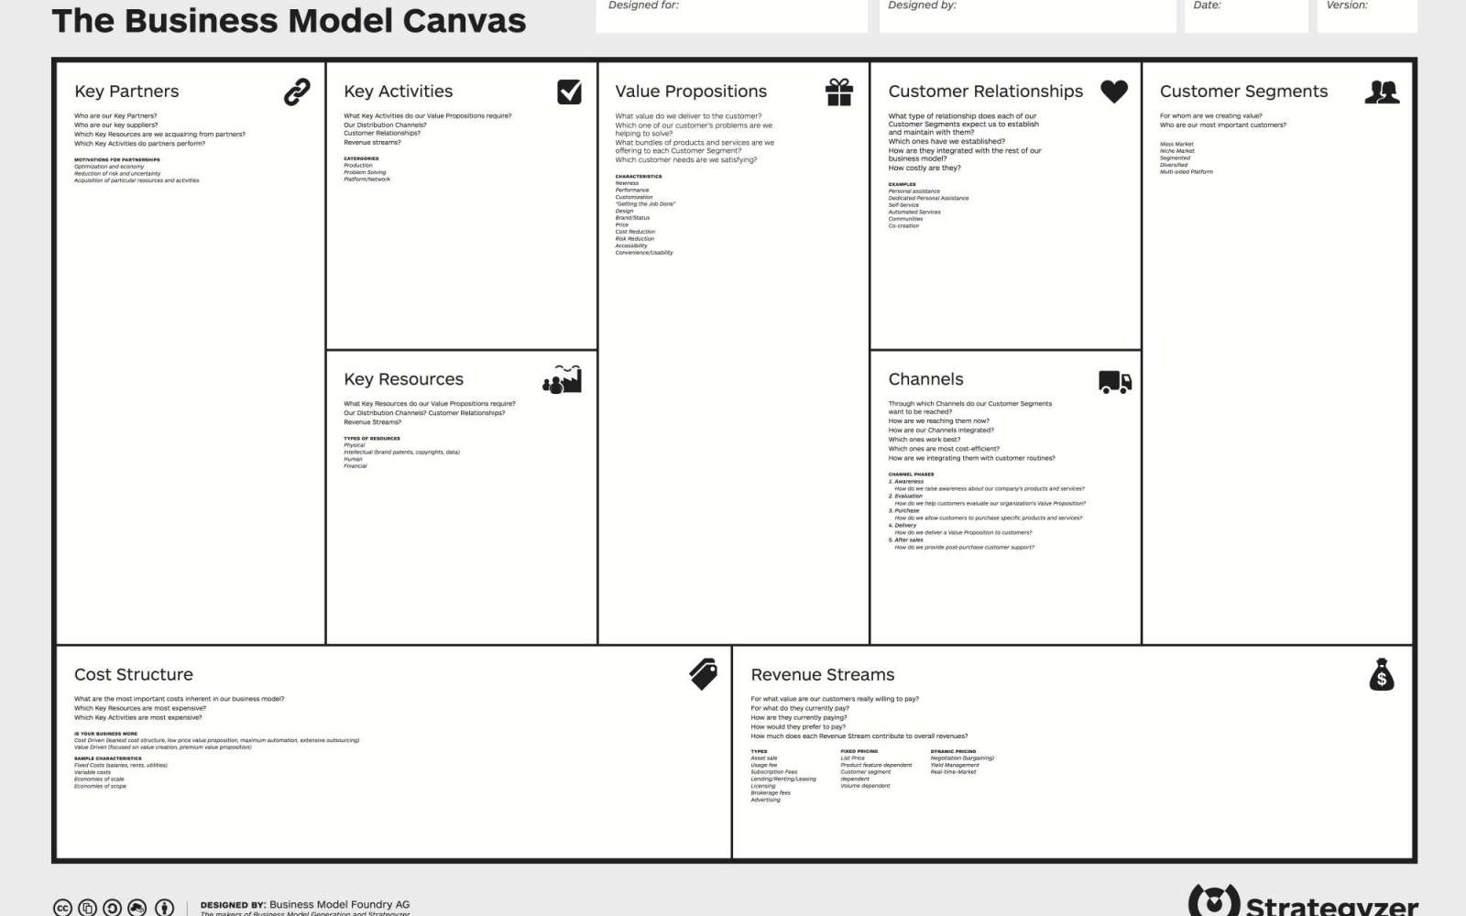Click the 'Designed for' input field
Image resolution: width=1466 pixels, height=916 pixels.
[x=731, y=16]
